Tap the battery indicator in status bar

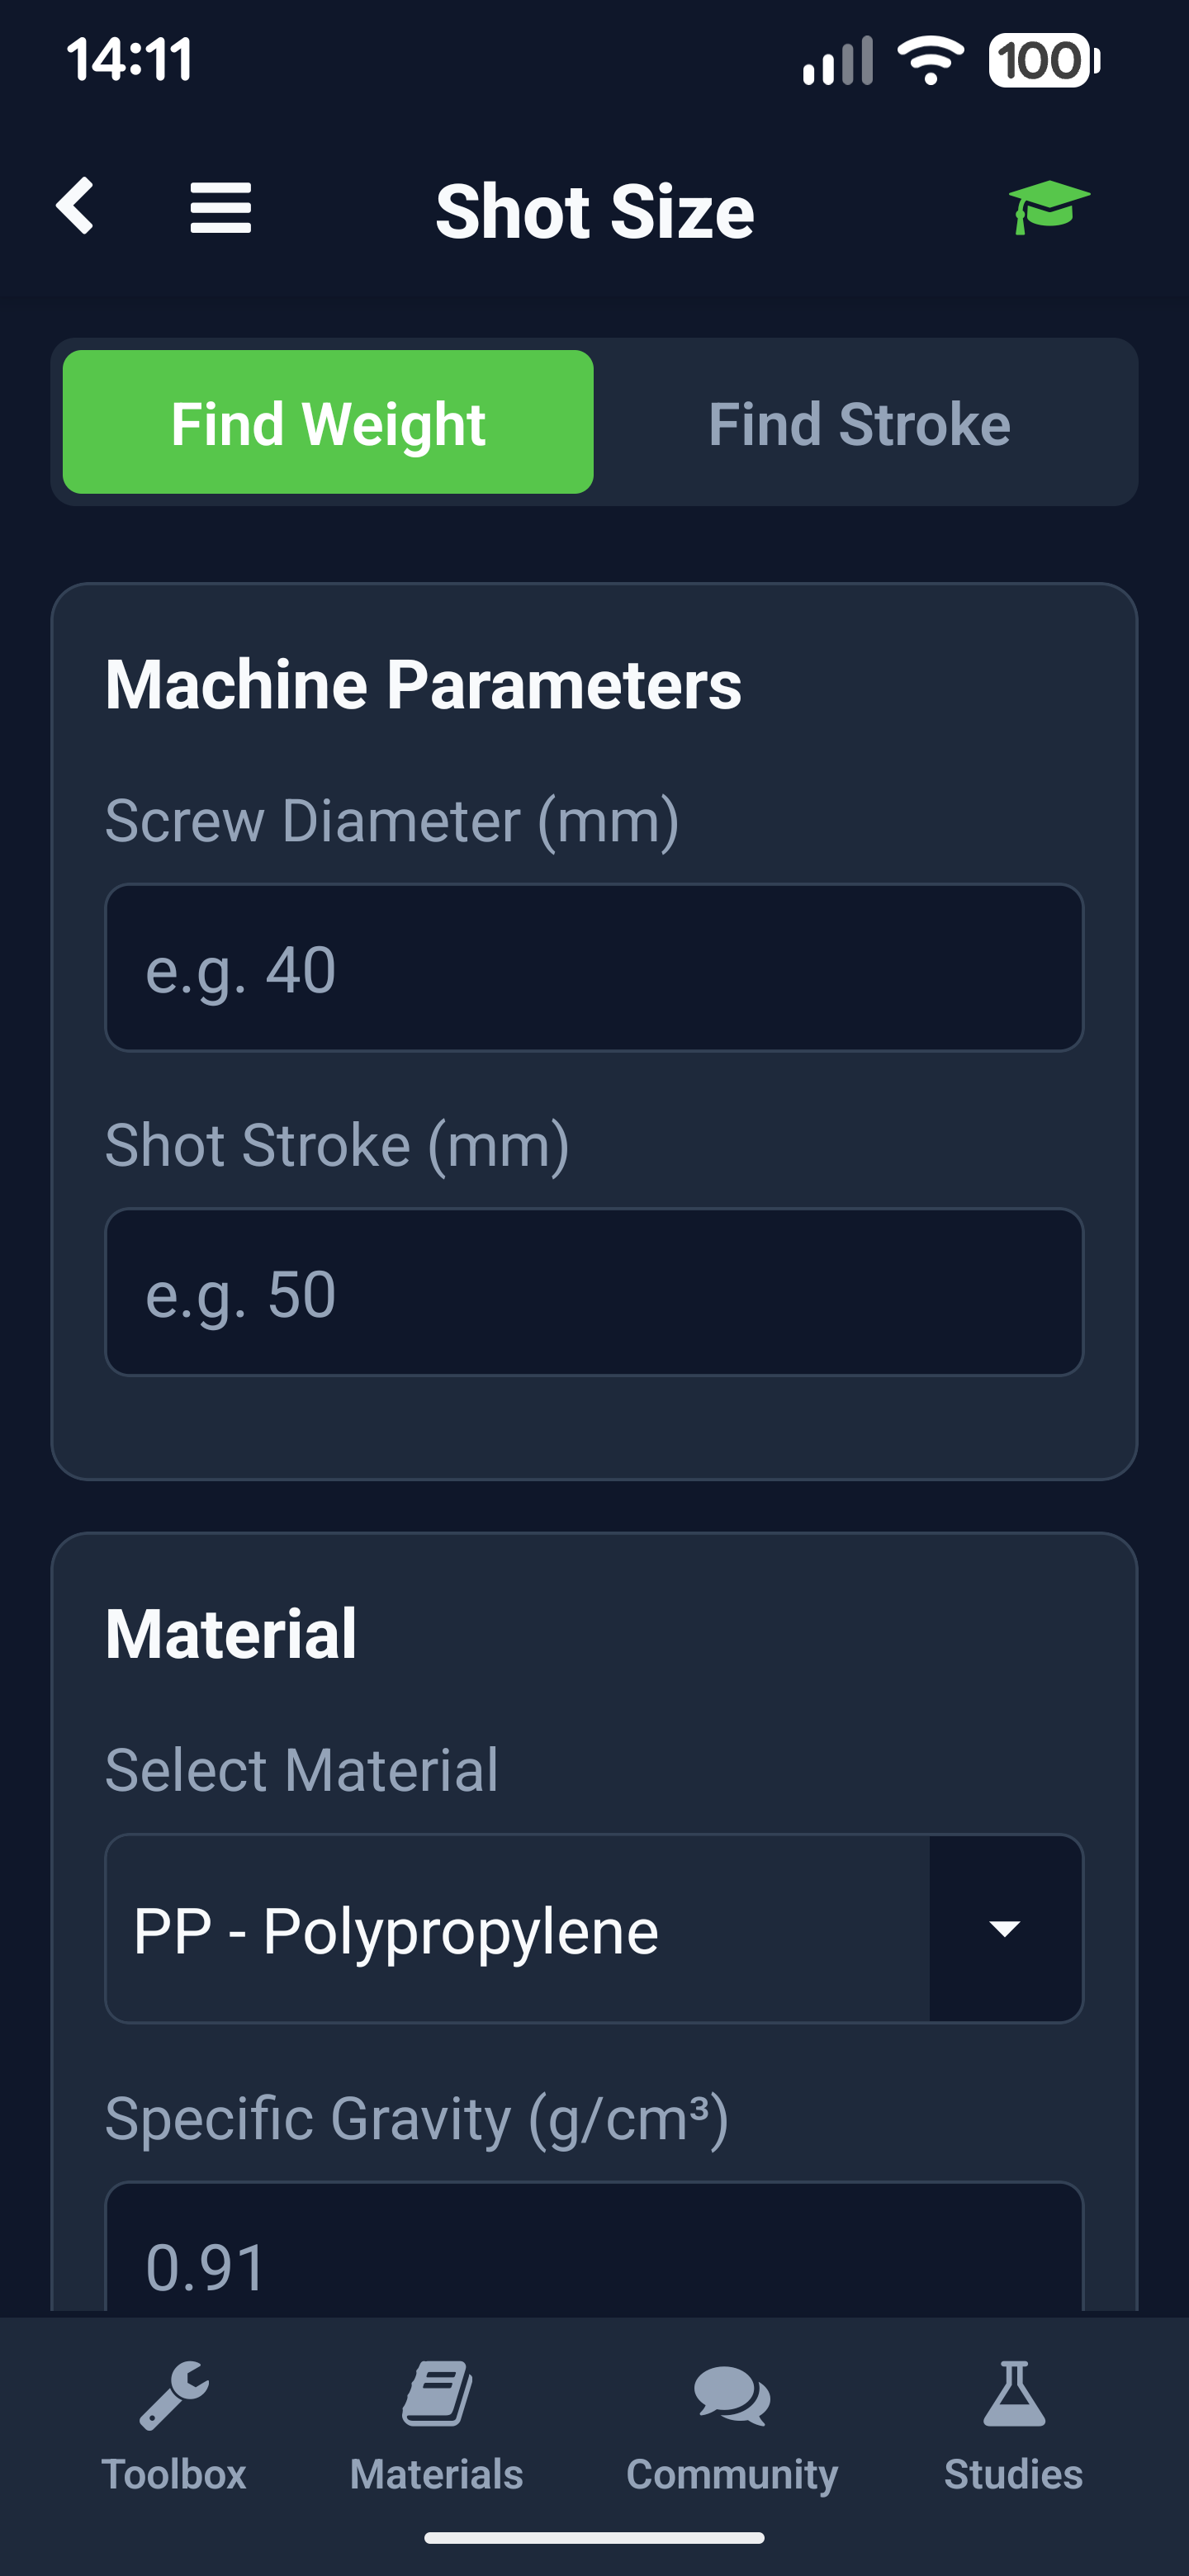coord(1043,61)
